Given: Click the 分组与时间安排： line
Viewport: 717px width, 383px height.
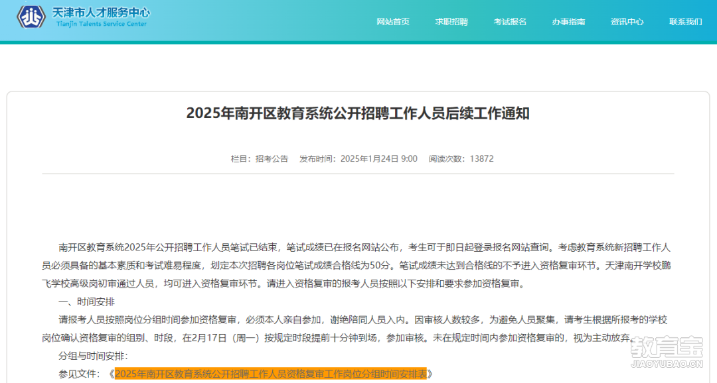Looking at the screenshot, I should 94,356.
